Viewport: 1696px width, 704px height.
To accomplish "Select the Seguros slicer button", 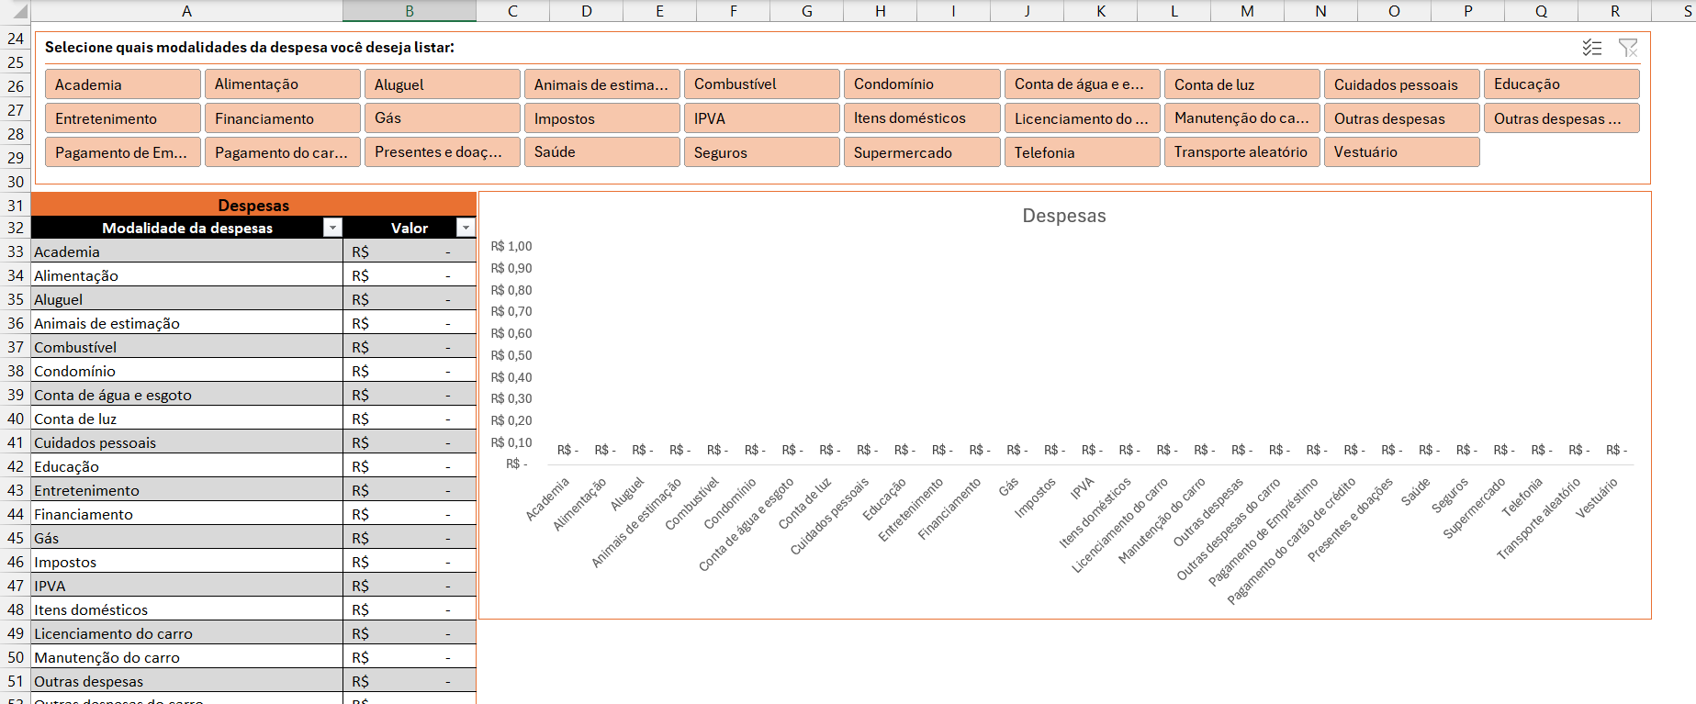I will tap(762, 152).
